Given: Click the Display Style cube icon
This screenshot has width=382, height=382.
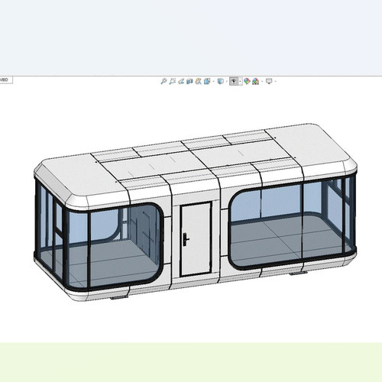Looking at the screenshot, I should (x=221, y=81).
